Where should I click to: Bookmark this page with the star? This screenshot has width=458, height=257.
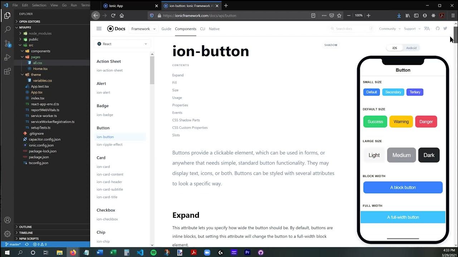(339, 15)
